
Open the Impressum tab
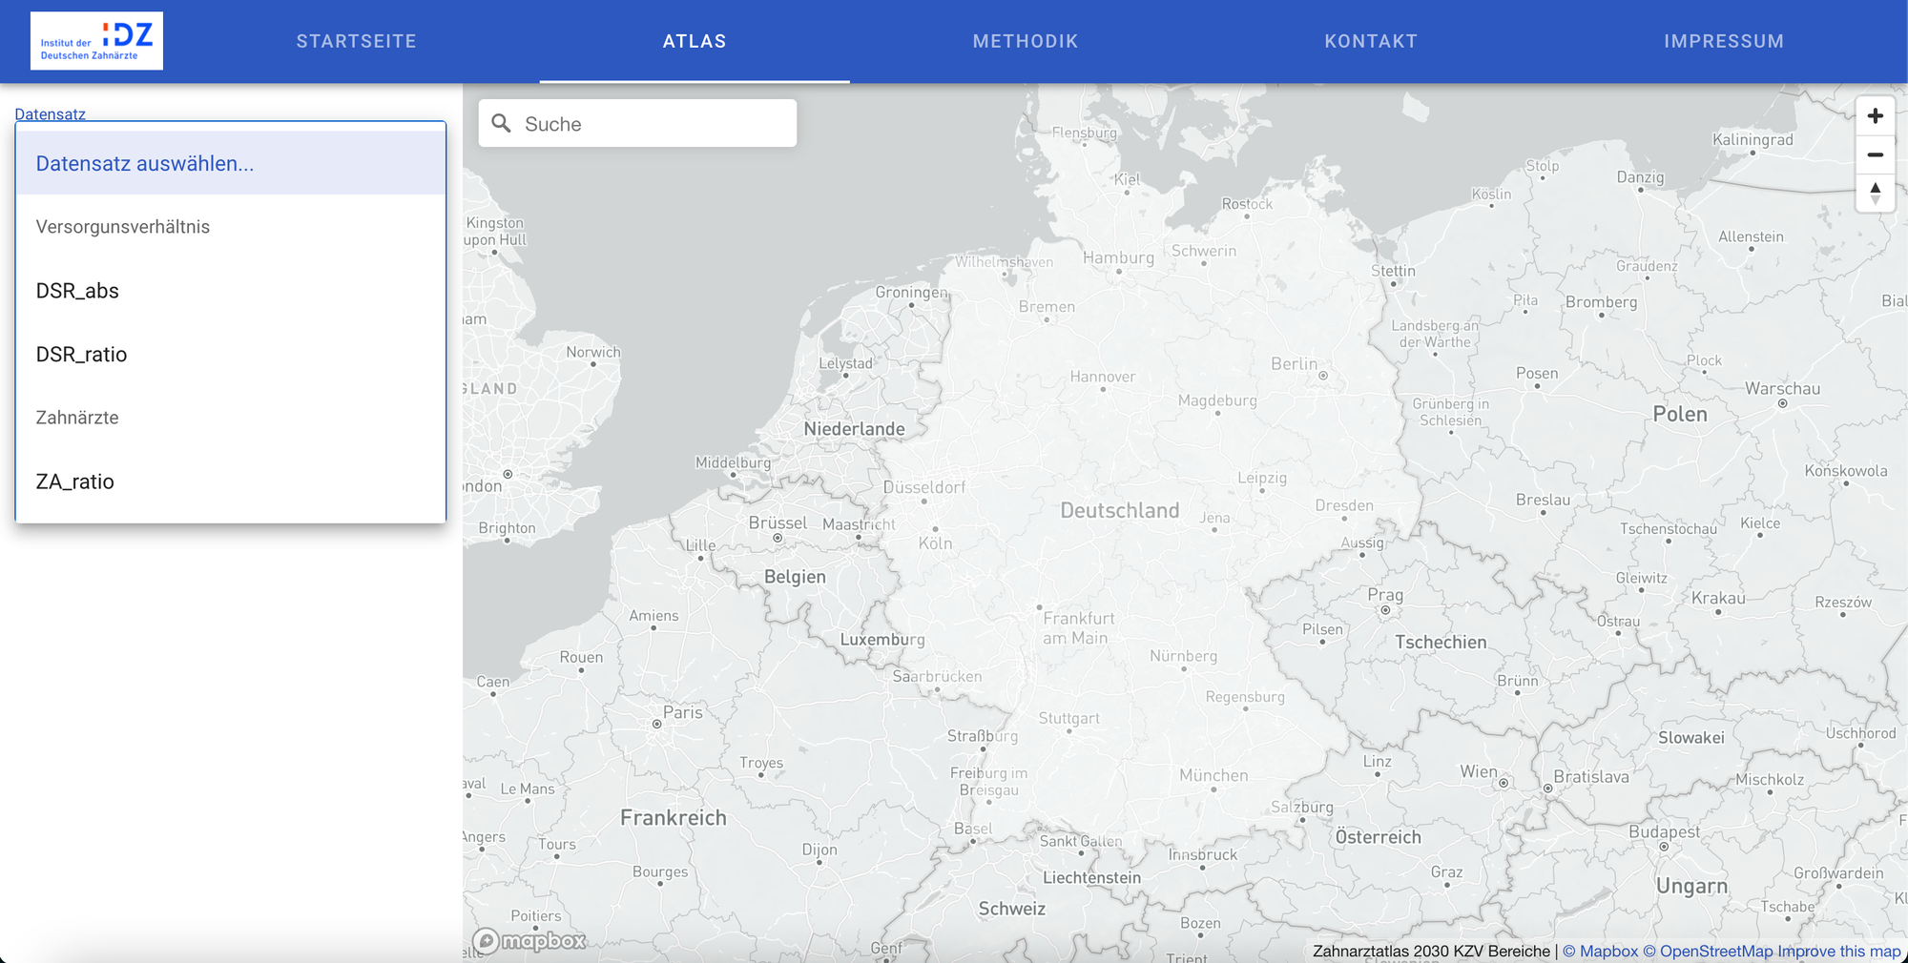coord(1723,41)
